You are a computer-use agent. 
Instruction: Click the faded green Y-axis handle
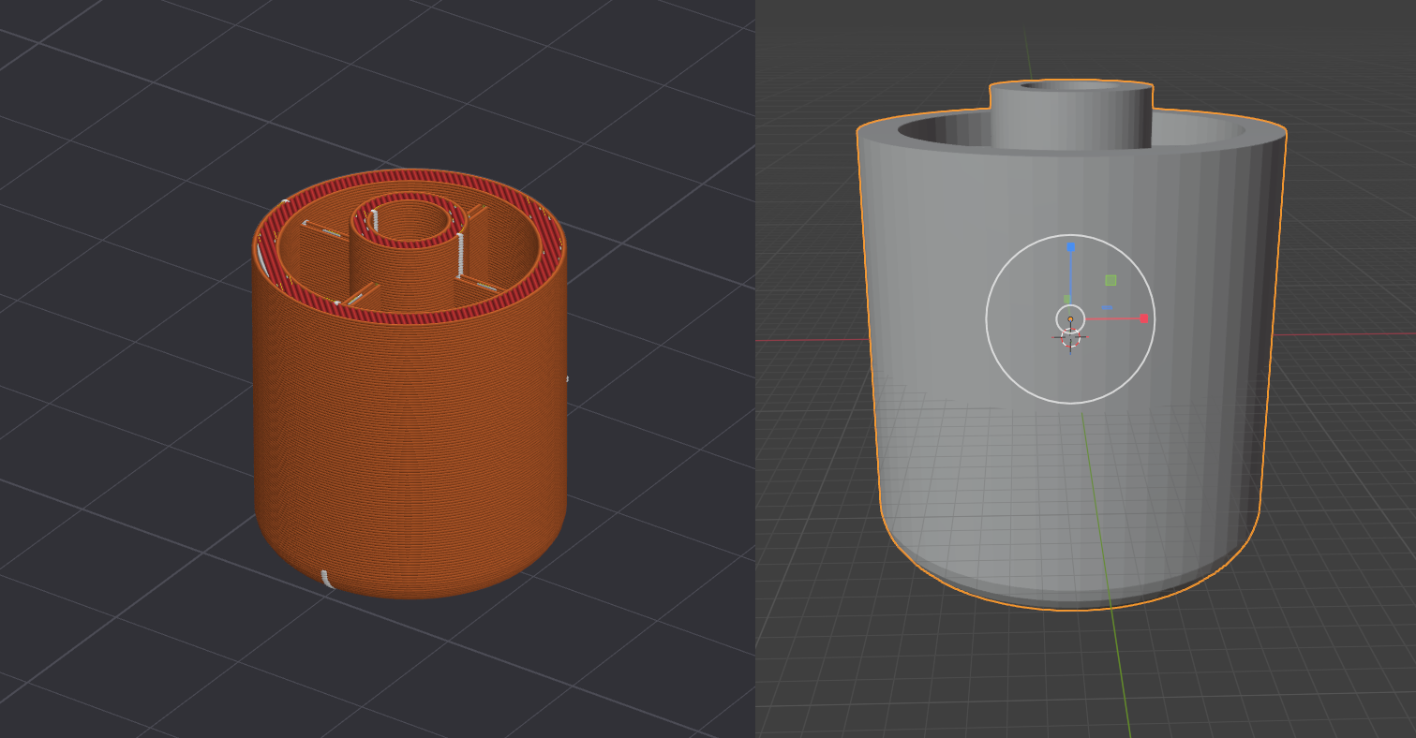[1067, 300]
